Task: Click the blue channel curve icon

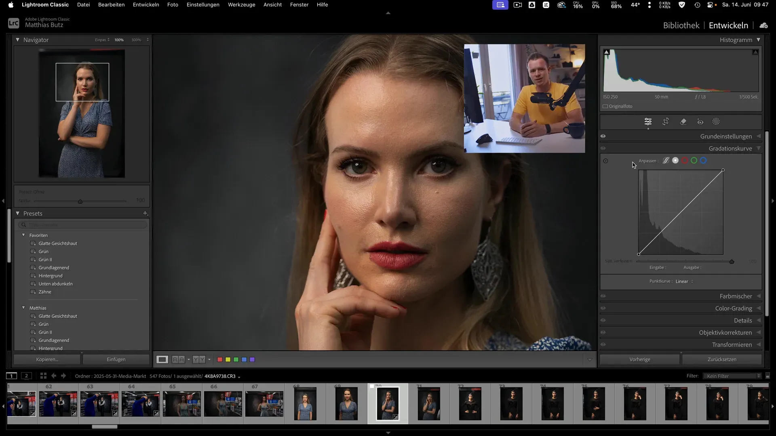Action: (704, 160)
